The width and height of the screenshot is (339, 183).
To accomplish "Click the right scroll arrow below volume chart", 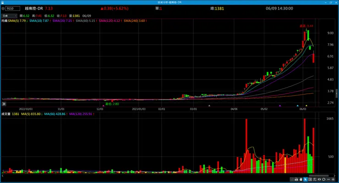I will pos(335,176).
